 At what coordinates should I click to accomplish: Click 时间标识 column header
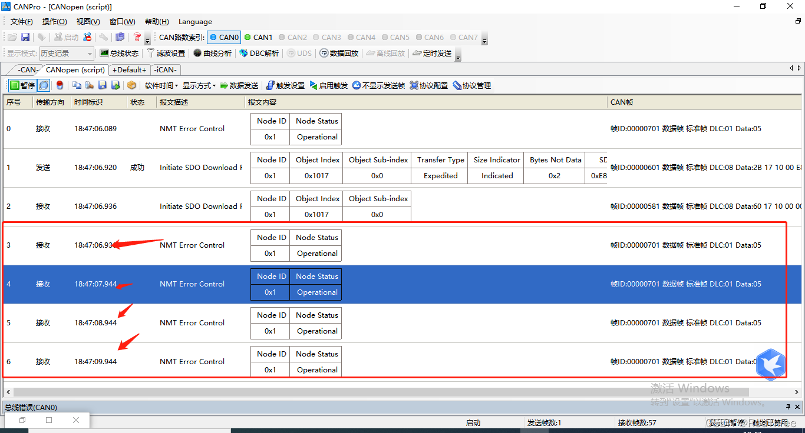(x=99, y=102)
